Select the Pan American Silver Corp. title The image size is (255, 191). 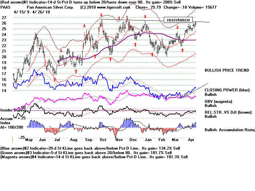pos(50,7)
